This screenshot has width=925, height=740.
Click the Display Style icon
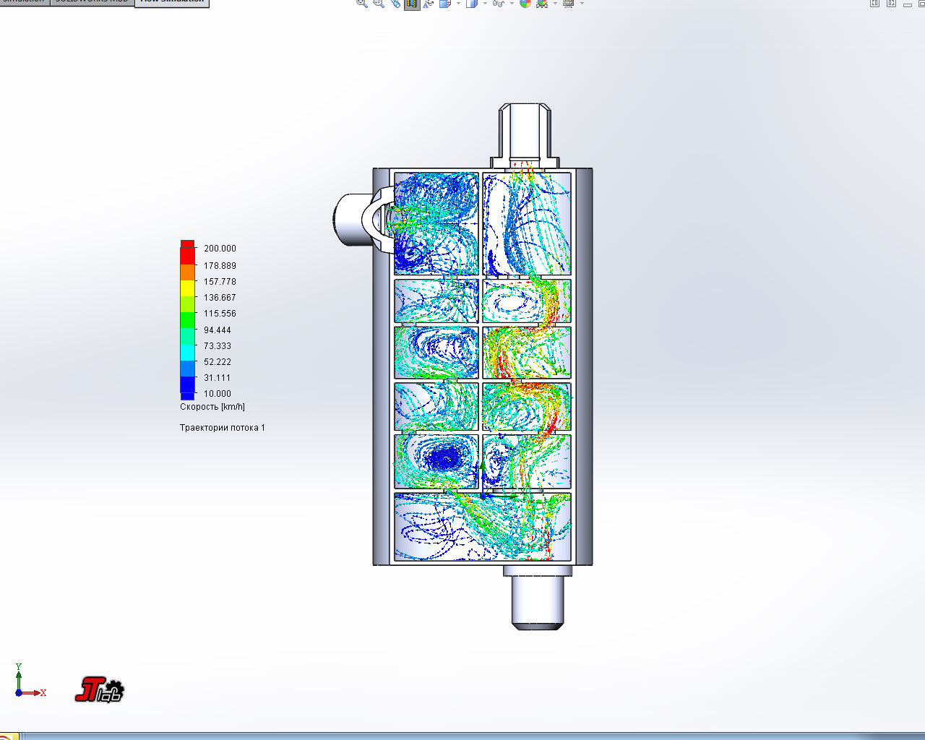pos(471,3)
